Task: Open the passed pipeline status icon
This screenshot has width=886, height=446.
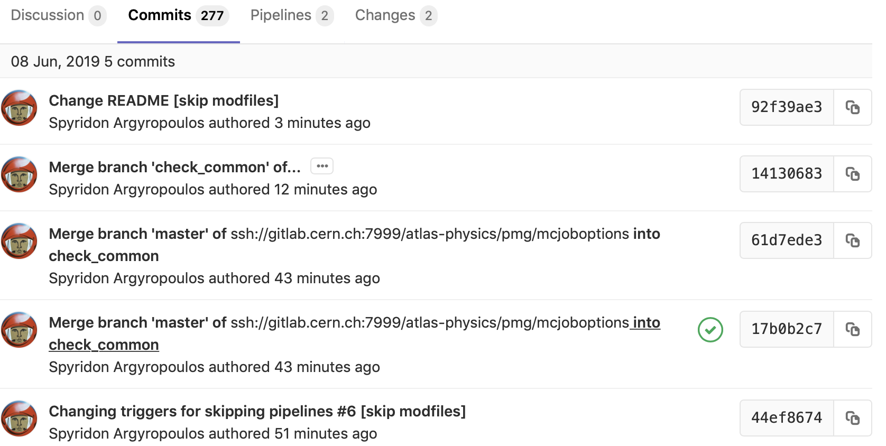Action: tap(710, 330)
